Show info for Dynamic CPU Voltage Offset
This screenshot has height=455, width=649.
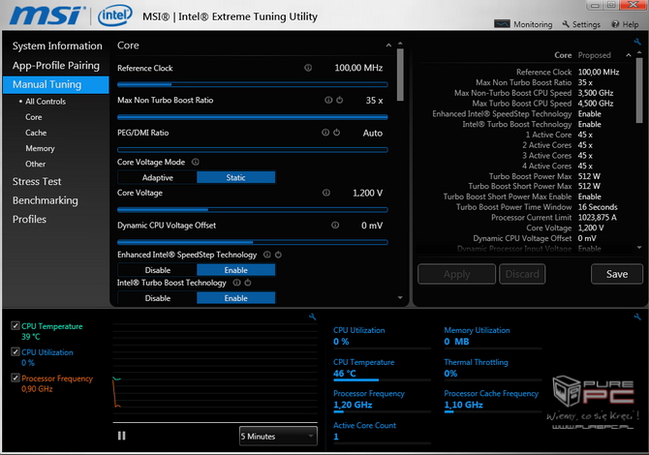(x=335, y=225)
